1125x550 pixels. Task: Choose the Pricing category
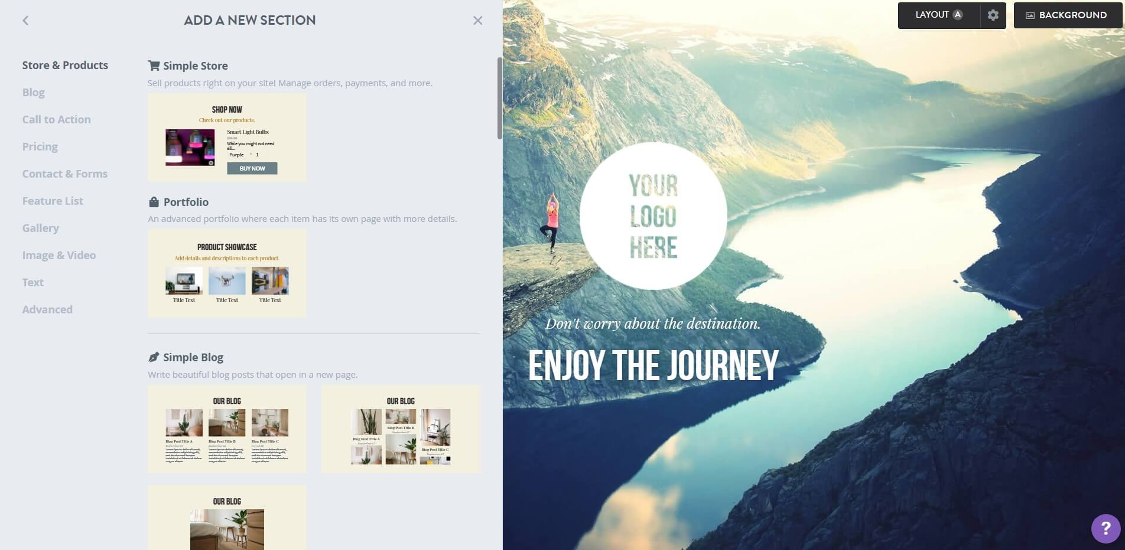[x=40, y=146]
